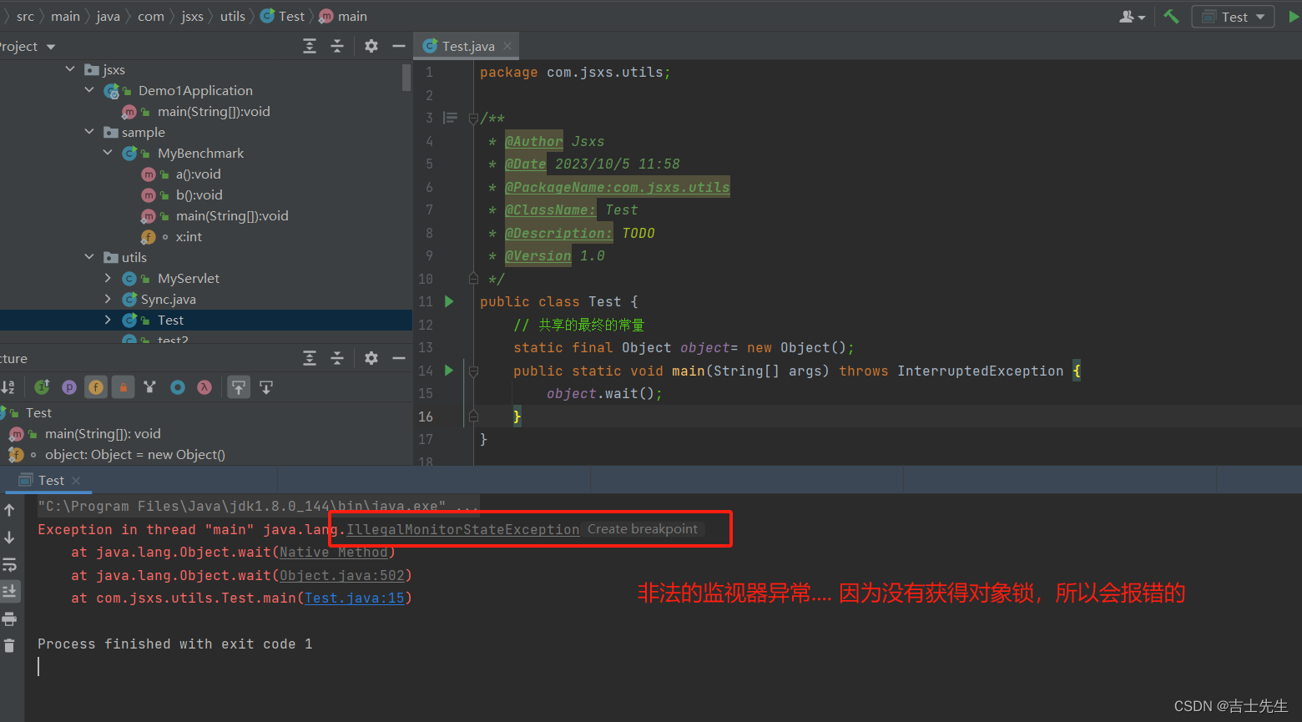Expand the Test class node in the Project tree
The image size is (1302, 722).
[x=108, y=320]
